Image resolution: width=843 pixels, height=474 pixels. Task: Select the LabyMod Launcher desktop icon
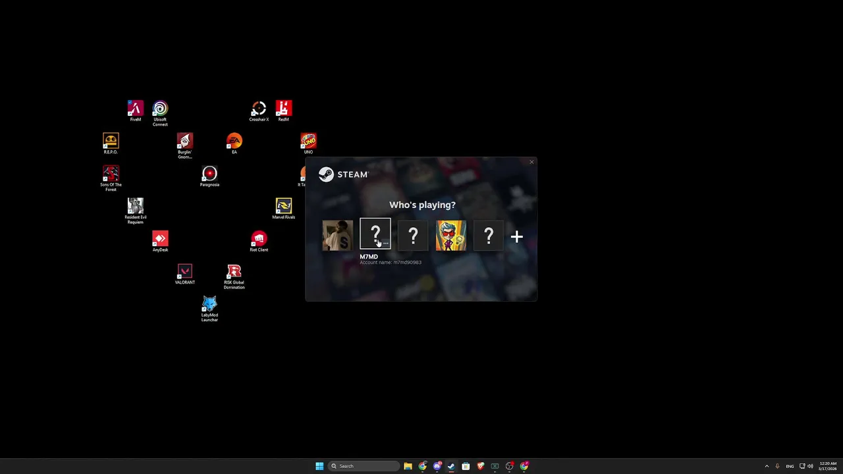209,309
